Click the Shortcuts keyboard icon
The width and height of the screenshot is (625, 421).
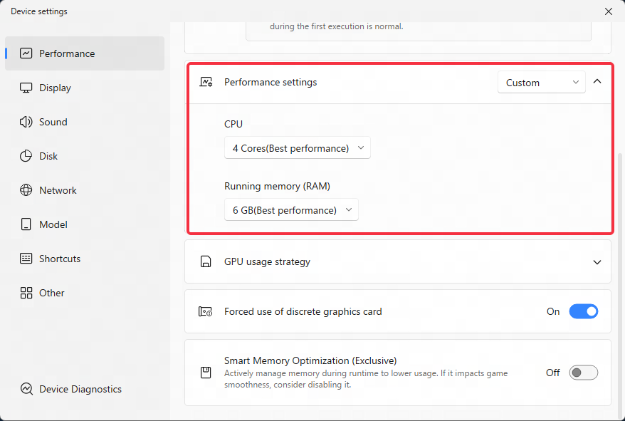coord(26,259)
